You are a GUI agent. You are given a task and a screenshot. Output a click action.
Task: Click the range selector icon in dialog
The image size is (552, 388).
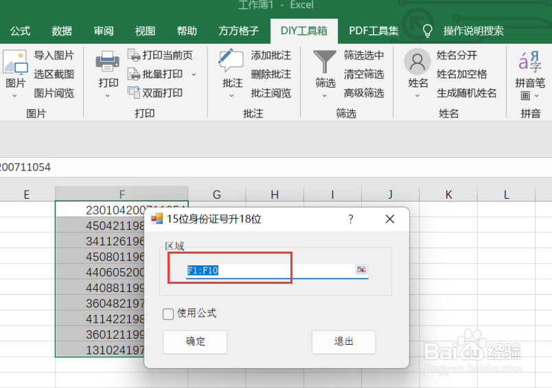(x=361, y=269)
